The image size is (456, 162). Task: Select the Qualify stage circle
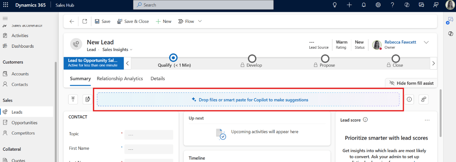tap(173, 58)
